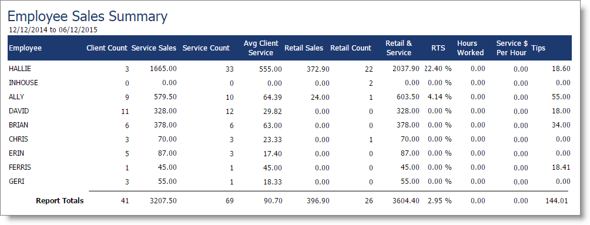Select the Client Count column header

click(107, 48)
